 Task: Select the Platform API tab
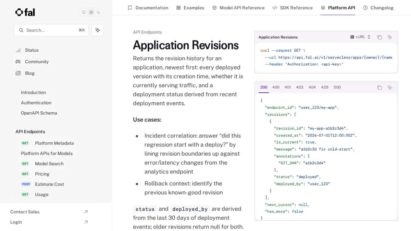tap(338, 8)
